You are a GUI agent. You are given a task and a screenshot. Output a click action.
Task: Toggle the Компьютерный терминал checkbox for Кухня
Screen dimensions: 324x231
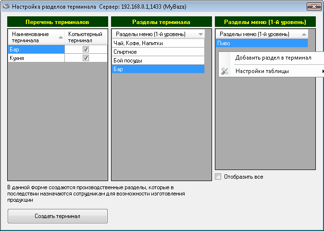[x=86, y=58]
